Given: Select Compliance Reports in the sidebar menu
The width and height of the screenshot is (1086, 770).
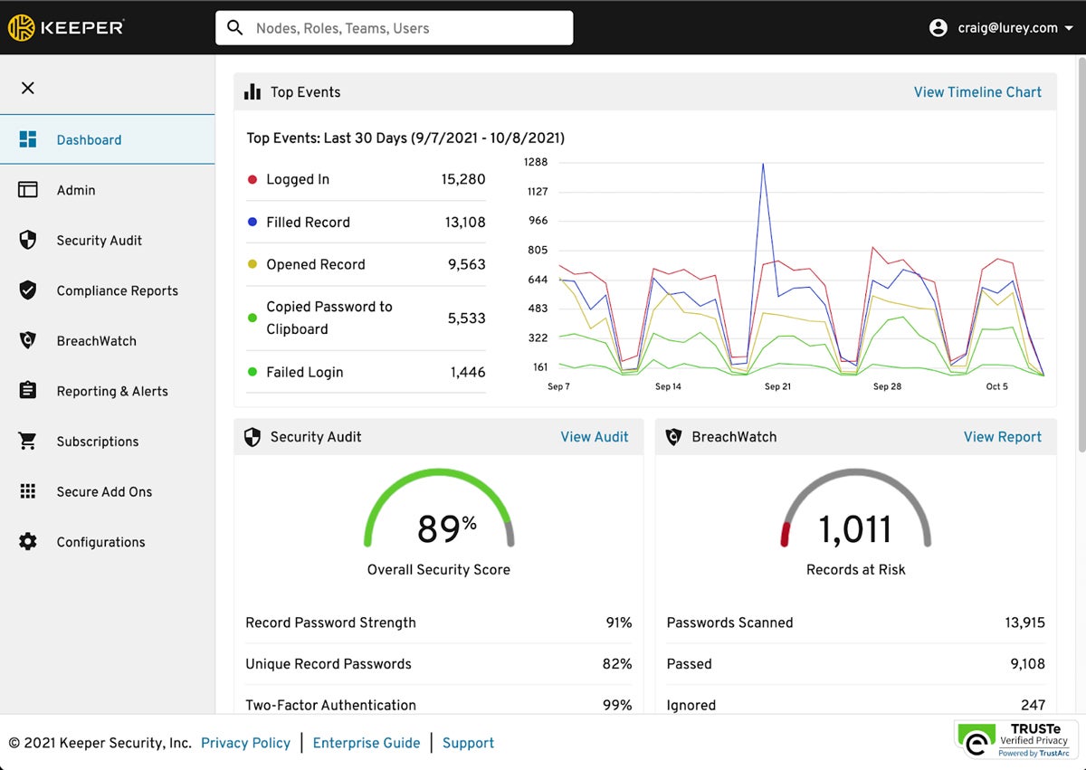Looking at the screenshot, I should click(117, 290).
